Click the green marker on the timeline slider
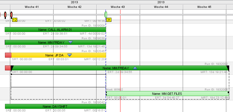 (x=106, y=15)
